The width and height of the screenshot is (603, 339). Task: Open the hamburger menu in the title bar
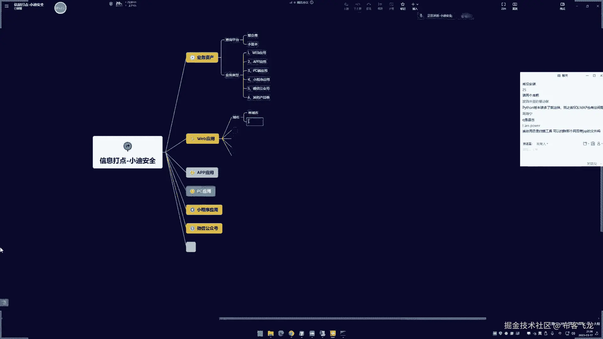pos(7,6)
